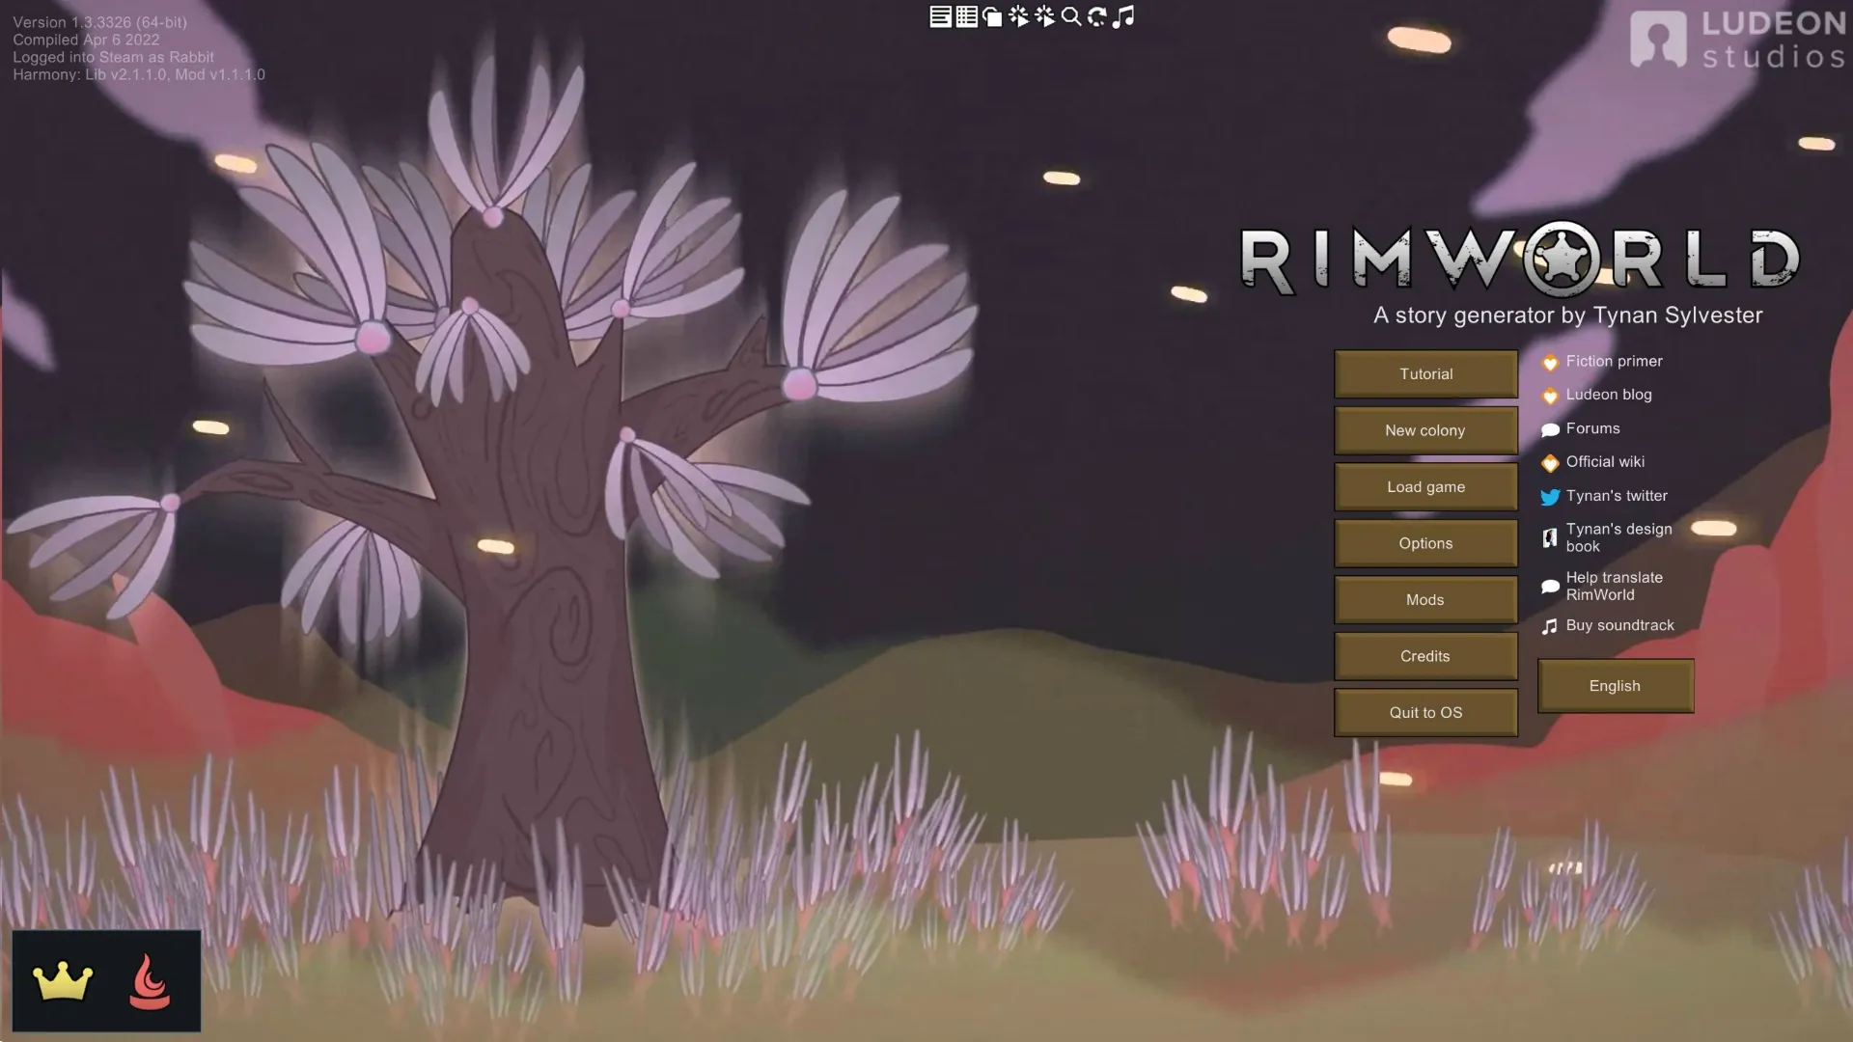
Task: Open Tynan's twitter link
Action: (1616, 496)
